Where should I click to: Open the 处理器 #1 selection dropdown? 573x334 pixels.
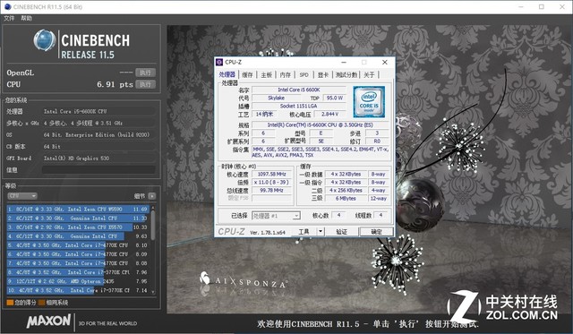pyautogui.click(x=276, y=216)
